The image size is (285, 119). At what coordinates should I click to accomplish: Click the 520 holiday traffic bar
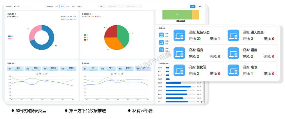coord(177,102)
